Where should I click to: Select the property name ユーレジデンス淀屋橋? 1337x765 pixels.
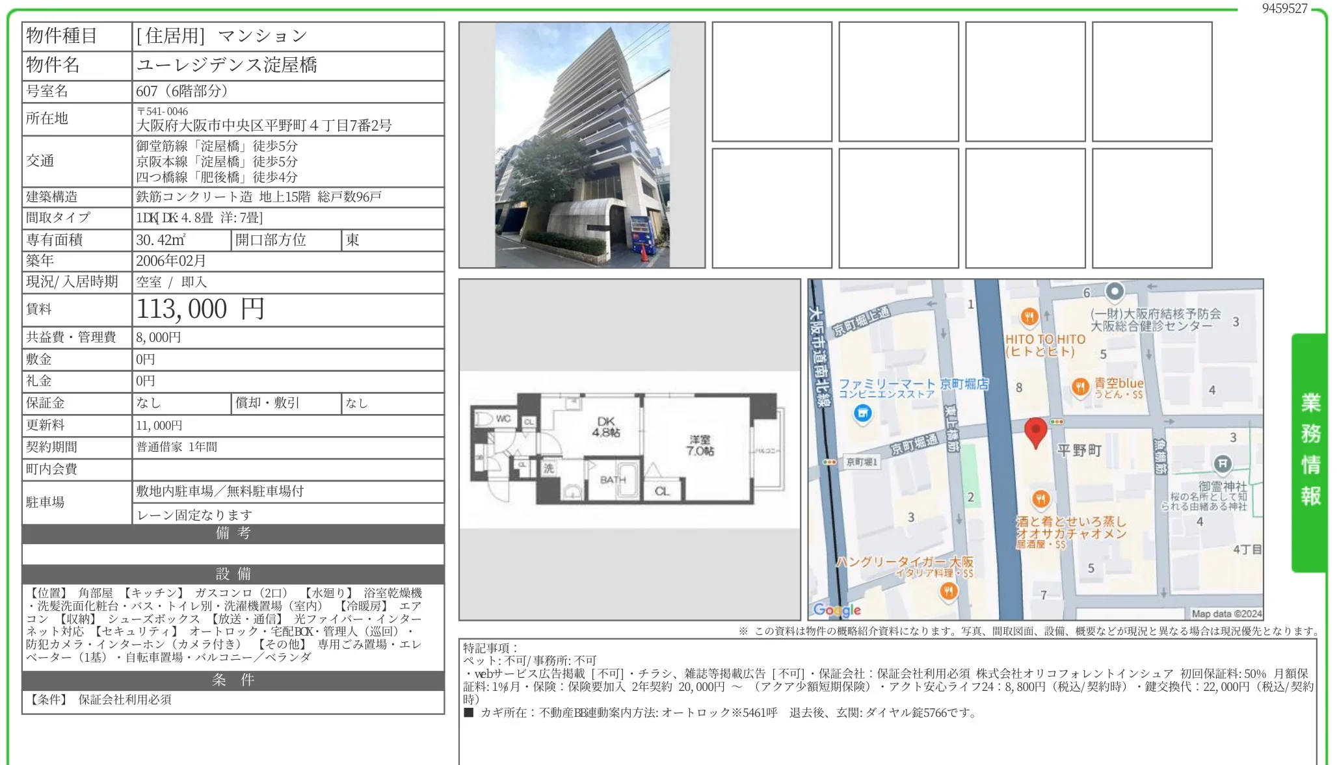point(227,65)
